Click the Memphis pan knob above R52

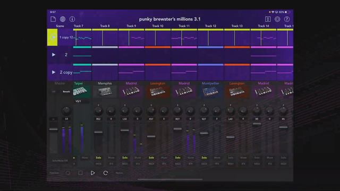pyautogui.click(x=98, y=111)
